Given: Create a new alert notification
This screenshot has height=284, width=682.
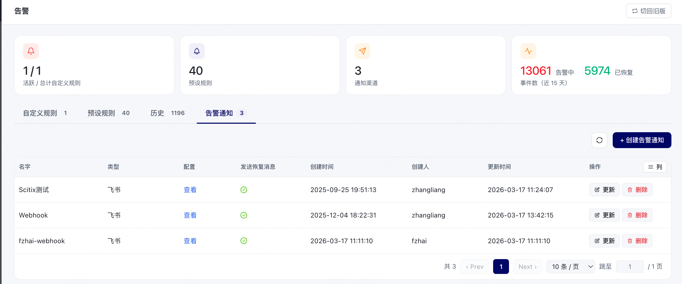Looking at the screenshot, I should (x=642, y=140).
